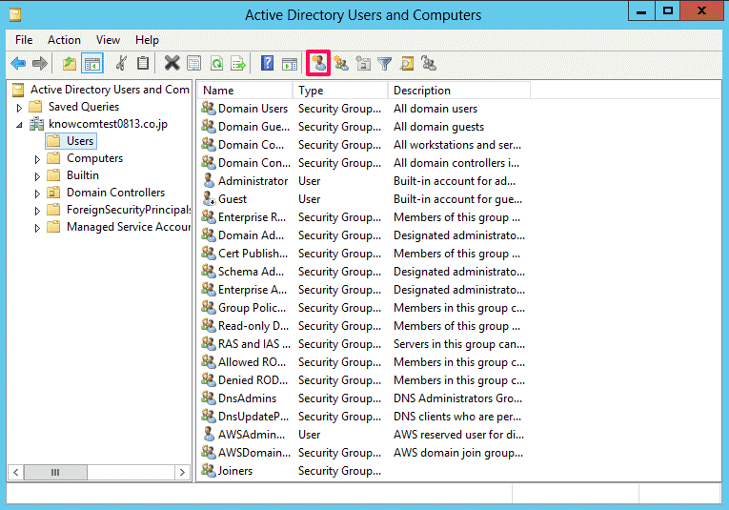Select the AWSDomain... group row
The height and width of the screenshot is (510, 729).
tap(363, 453)
